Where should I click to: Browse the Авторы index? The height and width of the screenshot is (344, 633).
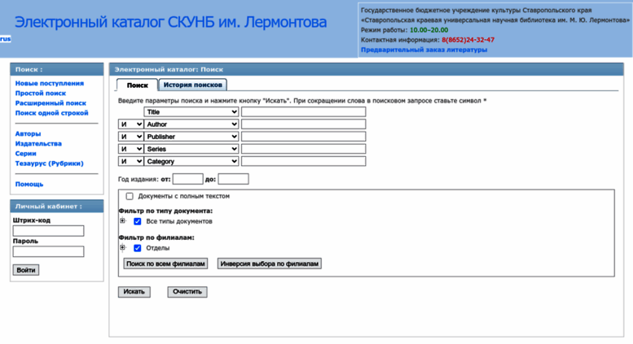click(28, 133)
